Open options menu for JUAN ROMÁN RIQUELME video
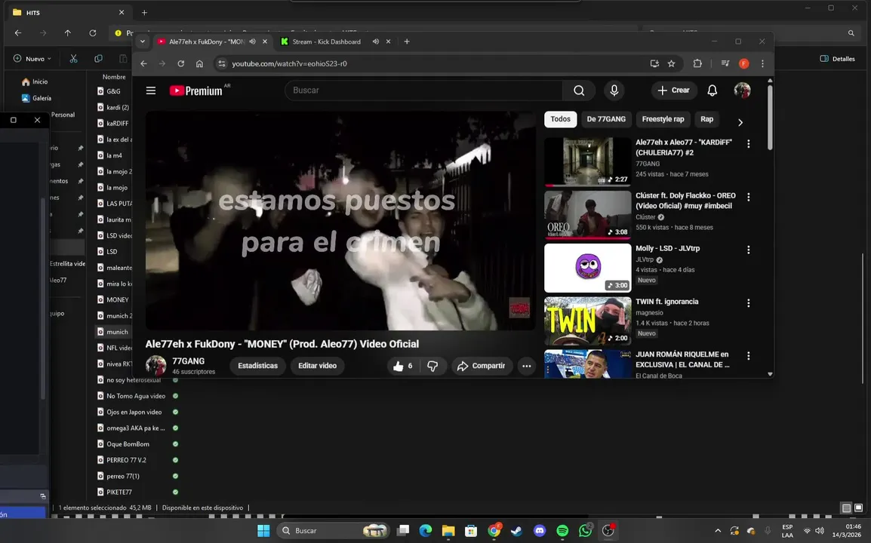 pyautogui.click(x=748, y=356)
